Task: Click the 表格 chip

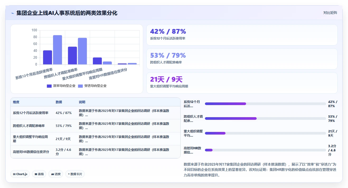Action: 39,174
